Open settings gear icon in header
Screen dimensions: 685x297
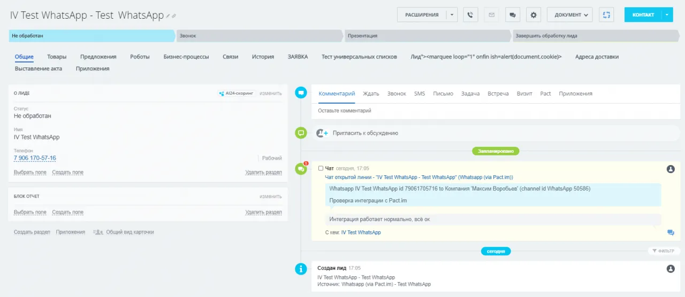coord(534,15)
